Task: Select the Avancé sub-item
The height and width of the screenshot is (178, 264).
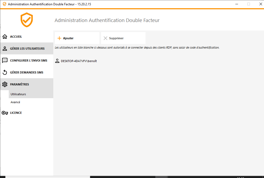Action: [x=31, y=102]
